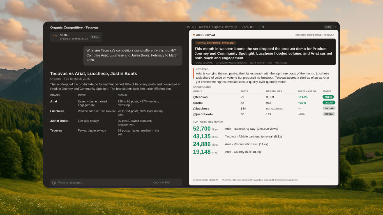
Task: Click the Tecovas brand cell in the chat table
Action: click(x=56, y=130)
